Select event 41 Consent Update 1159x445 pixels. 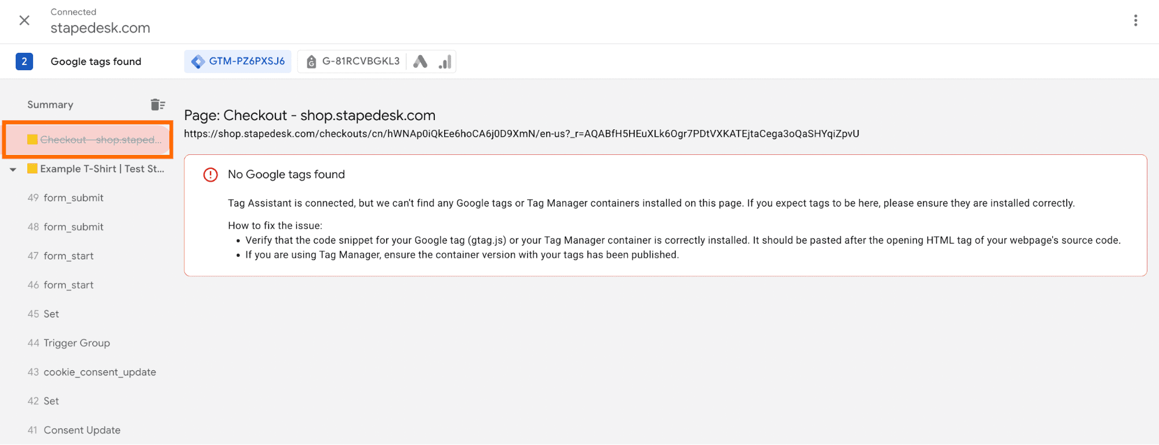tap(74, 430)
